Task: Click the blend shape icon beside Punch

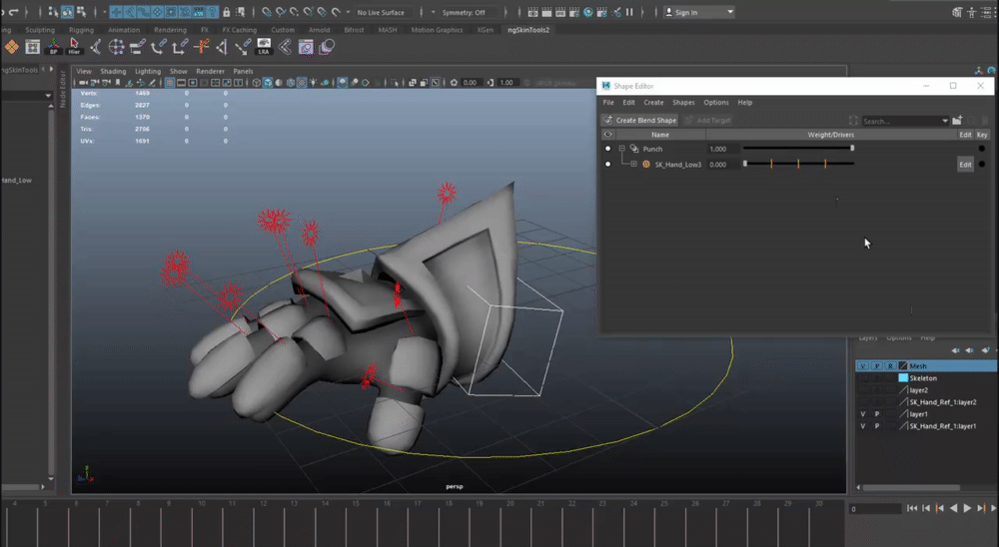Action: point(632,149)
